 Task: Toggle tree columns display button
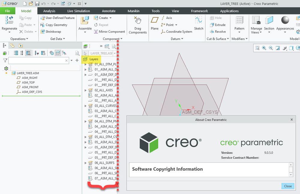pyautogui.click(x=28, y=53)
